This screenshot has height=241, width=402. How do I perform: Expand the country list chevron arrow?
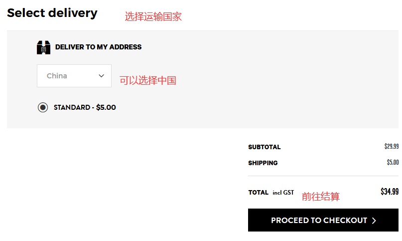[102, 76]
